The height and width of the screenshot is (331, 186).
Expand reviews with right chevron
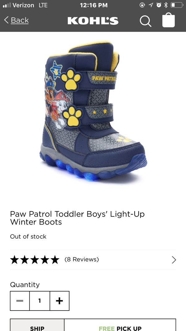pyautogui.click(x=174, y=260)
